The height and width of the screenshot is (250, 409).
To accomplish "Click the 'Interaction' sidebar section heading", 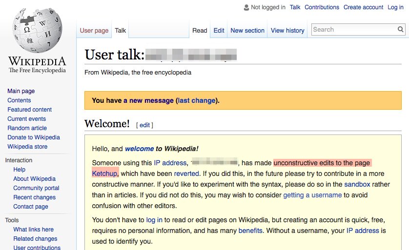I will click(19, 160).
